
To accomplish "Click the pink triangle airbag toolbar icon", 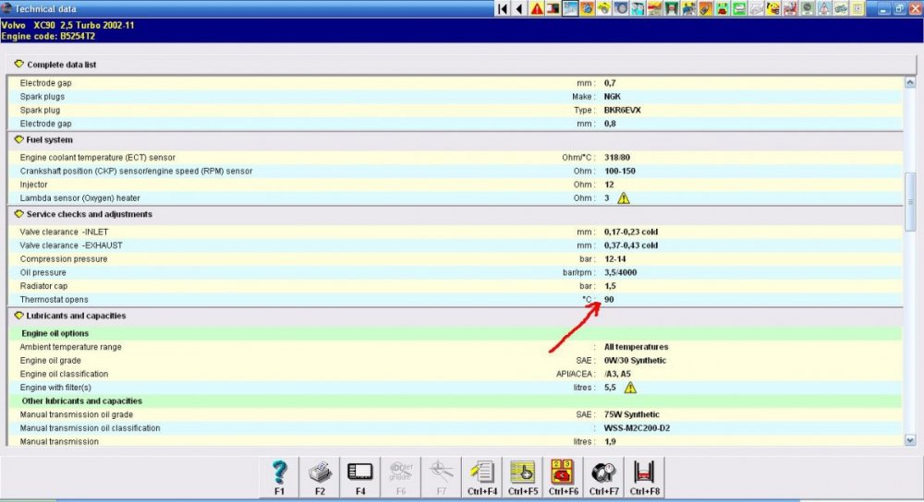I will [x=824, y=9].
